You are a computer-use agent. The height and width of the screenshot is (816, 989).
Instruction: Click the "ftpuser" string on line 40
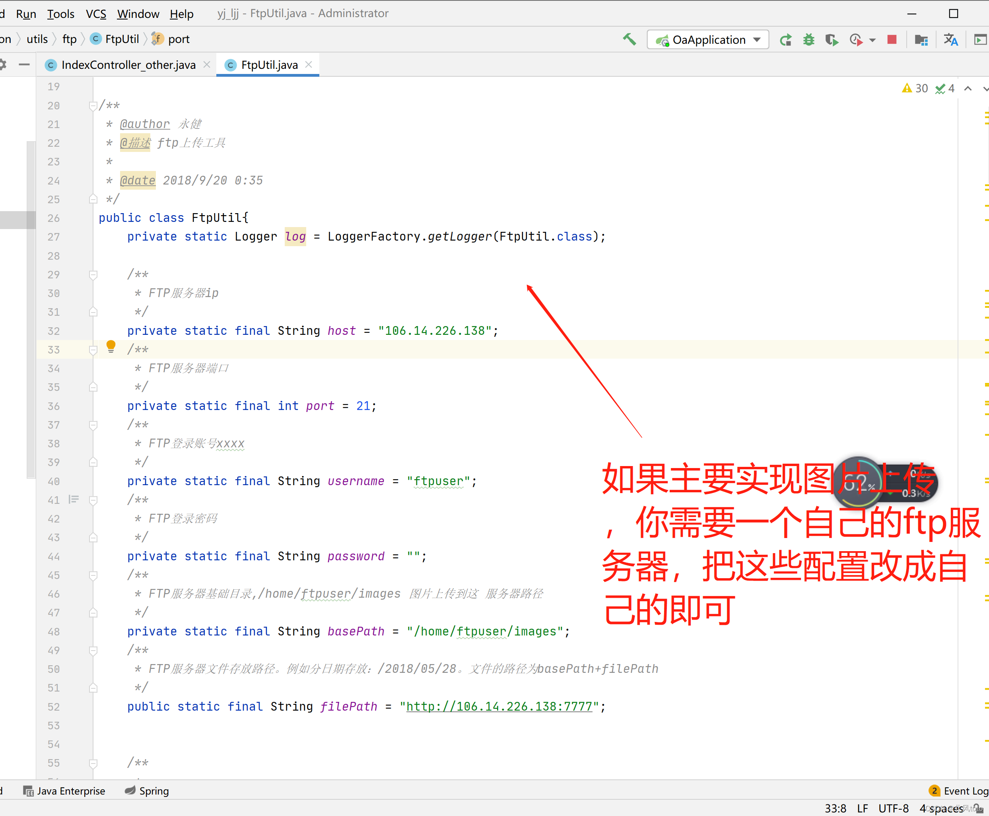tap(438, 481)
